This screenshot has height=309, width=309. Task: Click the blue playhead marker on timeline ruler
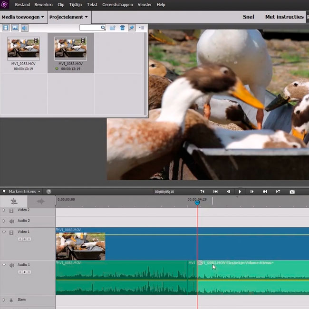(x=197, y=203)
